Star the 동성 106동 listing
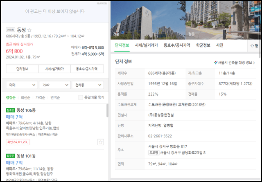 click(x=101, y=142)
